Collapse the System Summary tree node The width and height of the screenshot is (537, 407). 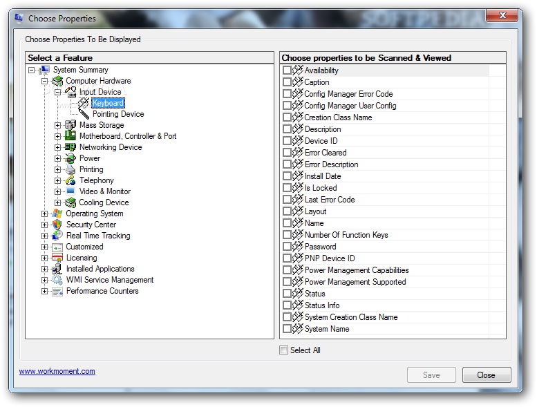[32, 70]
